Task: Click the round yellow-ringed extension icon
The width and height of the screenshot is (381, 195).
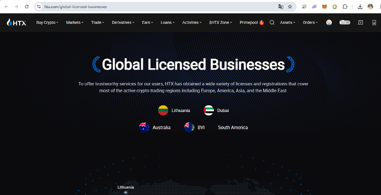Action: [335, 7]
